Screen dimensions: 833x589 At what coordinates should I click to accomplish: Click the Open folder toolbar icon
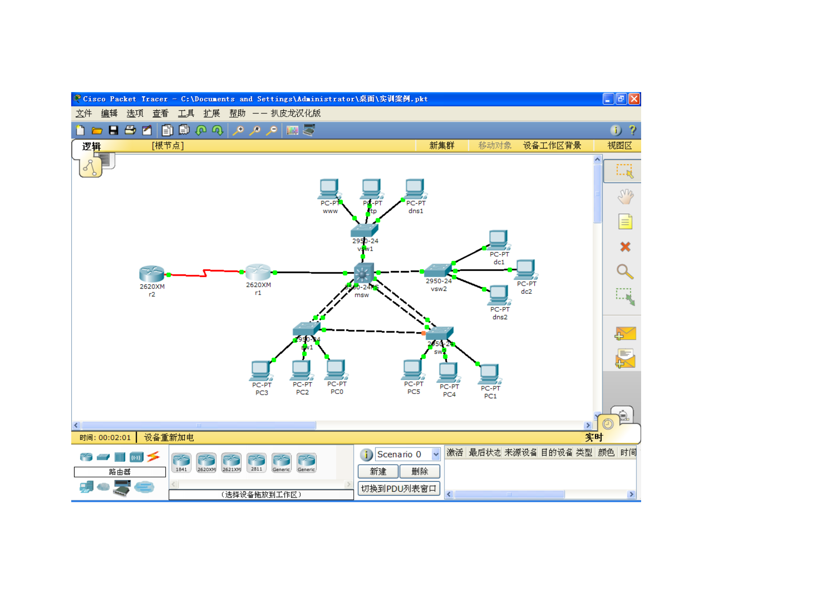pyautogui.click(x=97, y=131)
